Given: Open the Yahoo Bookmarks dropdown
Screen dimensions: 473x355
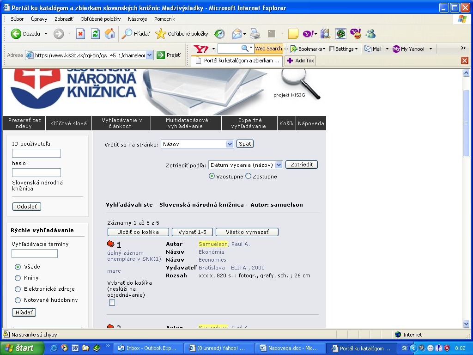Looking at the screenshot, I should point(308,49).
